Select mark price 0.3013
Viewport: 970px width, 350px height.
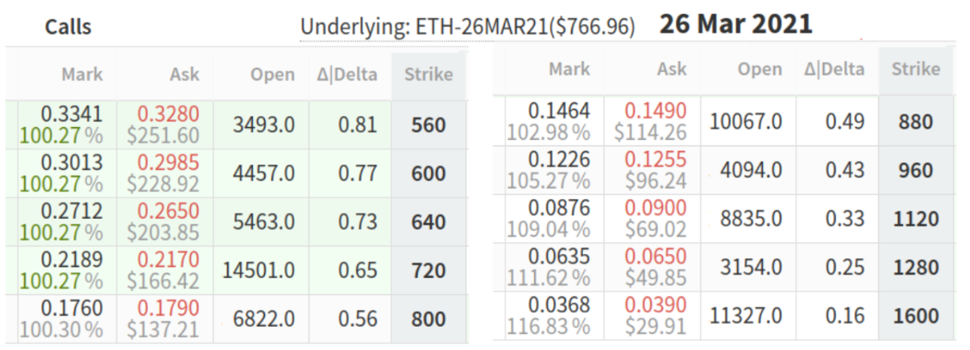[71, 163]
